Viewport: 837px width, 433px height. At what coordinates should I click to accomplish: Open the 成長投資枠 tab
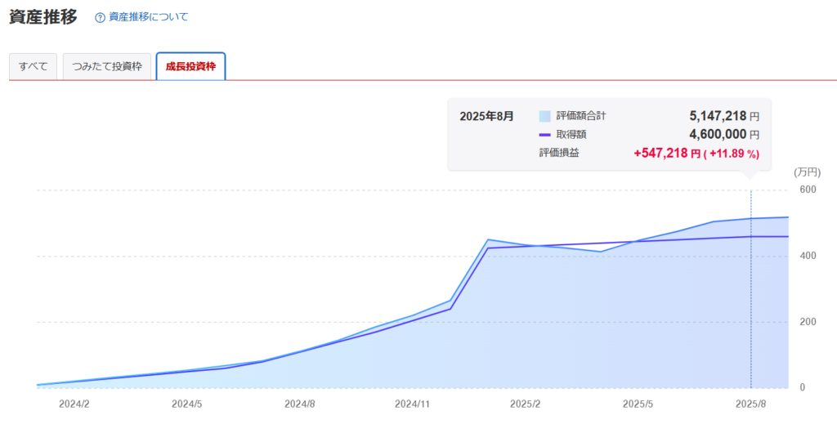click(190, 67)
